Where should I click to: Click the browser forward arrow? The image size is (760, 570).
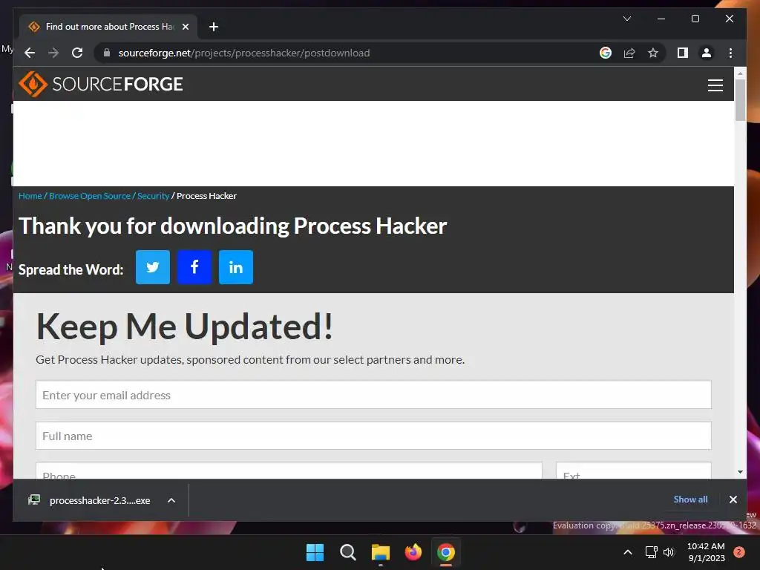[53, 53]
